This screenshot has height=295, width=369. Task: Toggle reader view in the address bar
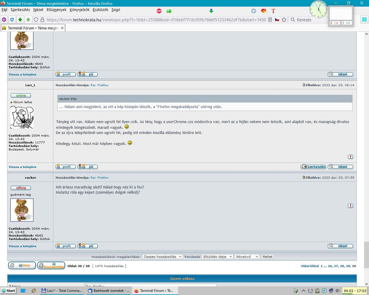click(x=270, y=20)
